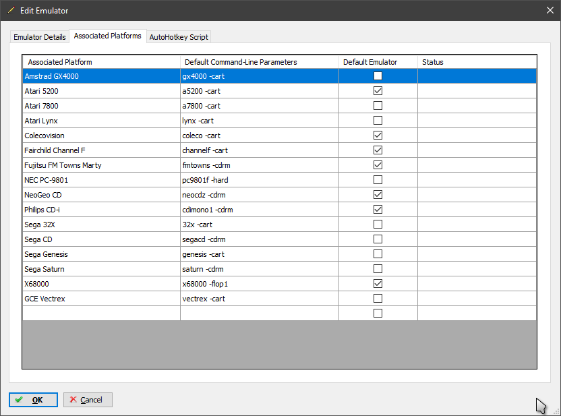This screenshot has height=416, width=561.
Task: Open the AutoHotkey Script tab
Action: coord(179,37)
